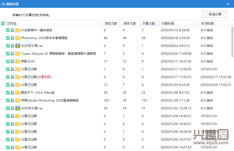Uncheck the 嬴政天下 v10.4.1Mac版 checkbox
Screen dimensions: 234x151
point(8,92)
